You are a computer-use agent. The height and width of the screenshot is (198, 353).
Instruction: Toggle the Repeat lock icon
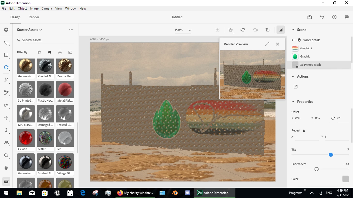304,130
